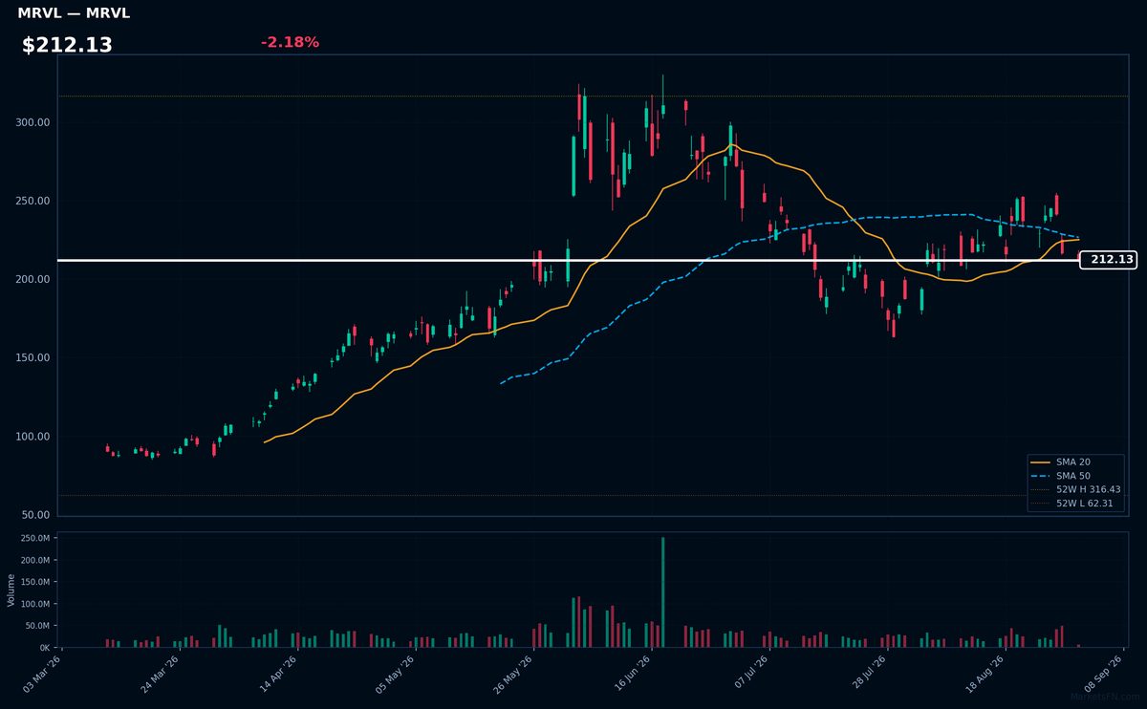
Task: Click the 250.00 price axis label
Action: pos(32,201)
